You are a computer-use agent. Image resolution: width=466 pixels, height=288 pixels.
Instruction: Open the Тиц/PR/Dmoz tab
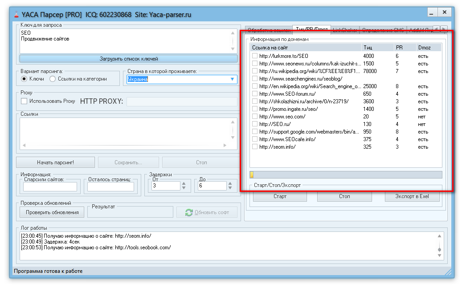coord(311,29)
